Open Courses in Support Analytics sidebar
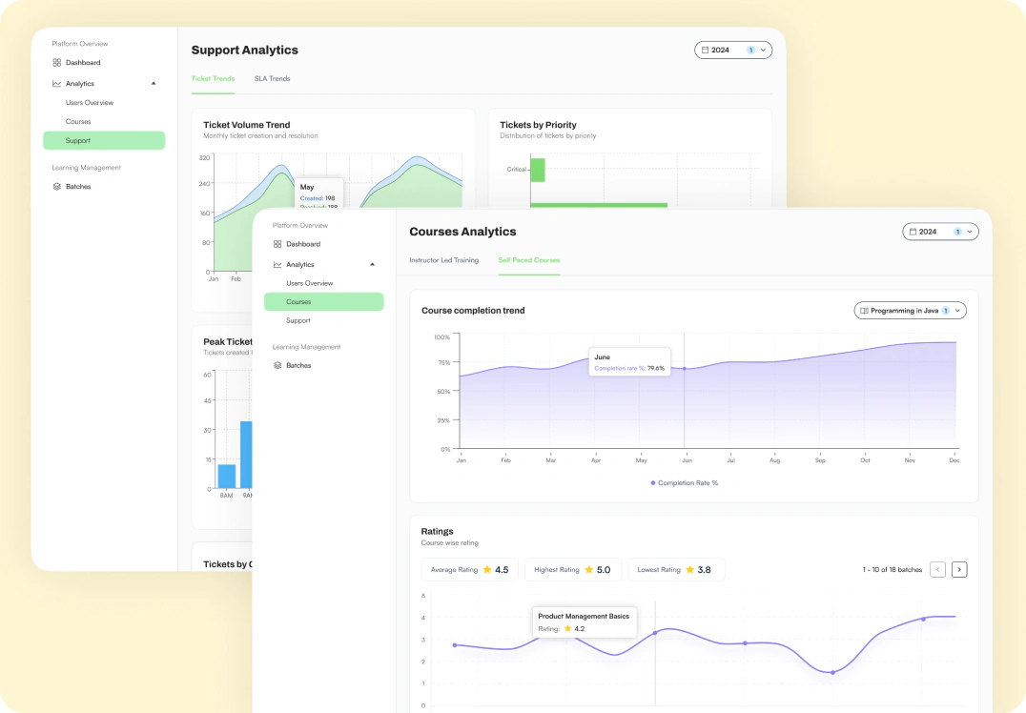Viewport: 1026px width, 713px height. pos(78,122)
